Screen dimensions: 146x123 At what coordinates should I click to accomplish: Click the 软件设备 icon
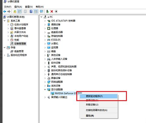49,63
